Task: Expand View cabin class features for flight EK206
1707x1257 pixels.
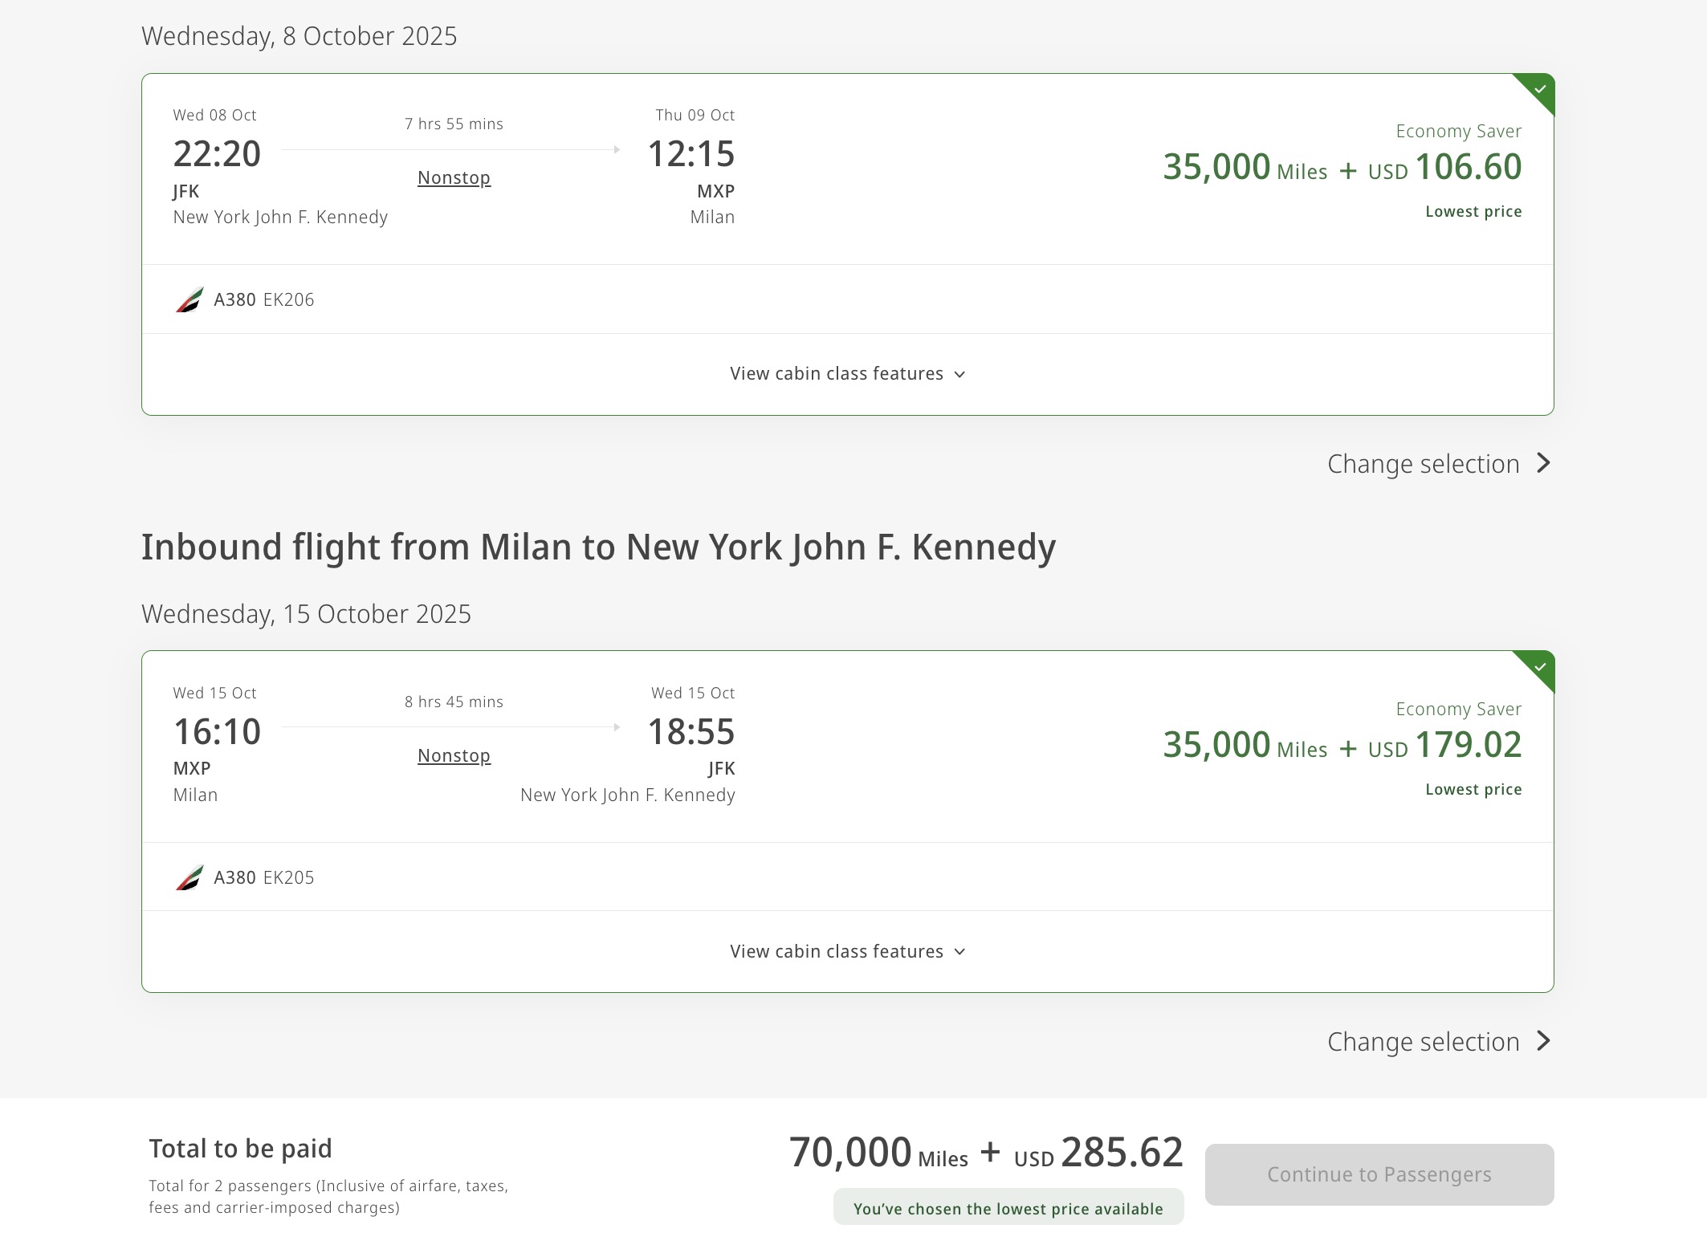Action: coord(846,373)
